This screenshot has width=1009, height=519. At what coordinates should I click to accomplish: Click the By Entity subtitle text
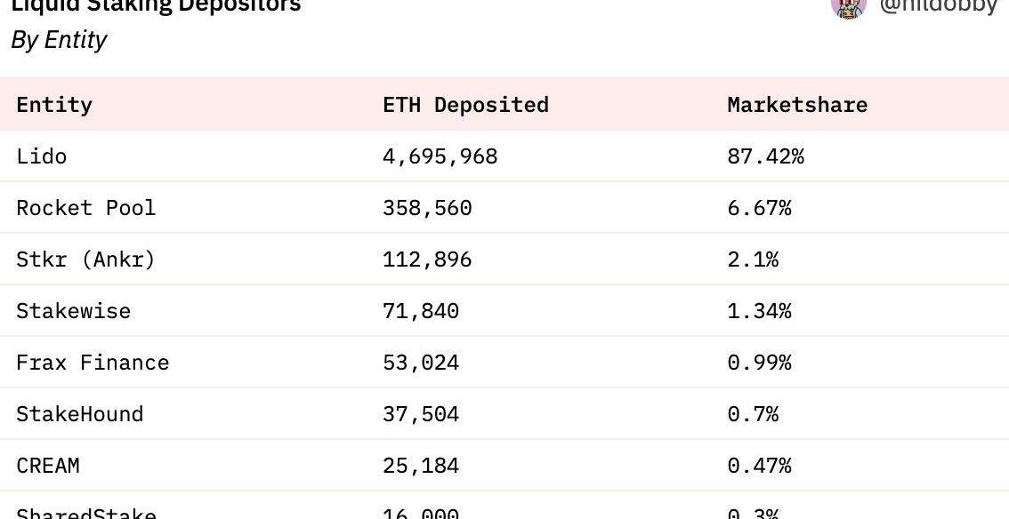coord(59,40)
